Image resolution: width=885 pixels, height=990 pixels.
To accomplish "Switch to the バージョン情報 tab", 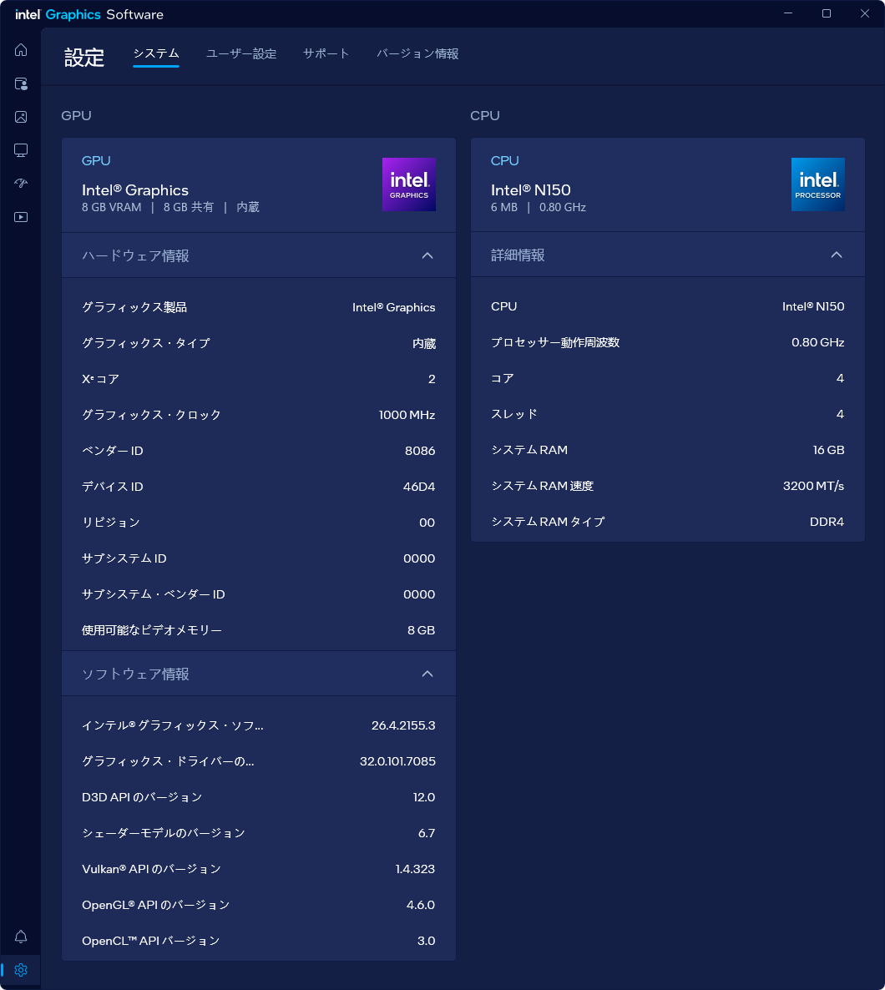I will pos(417,53).
